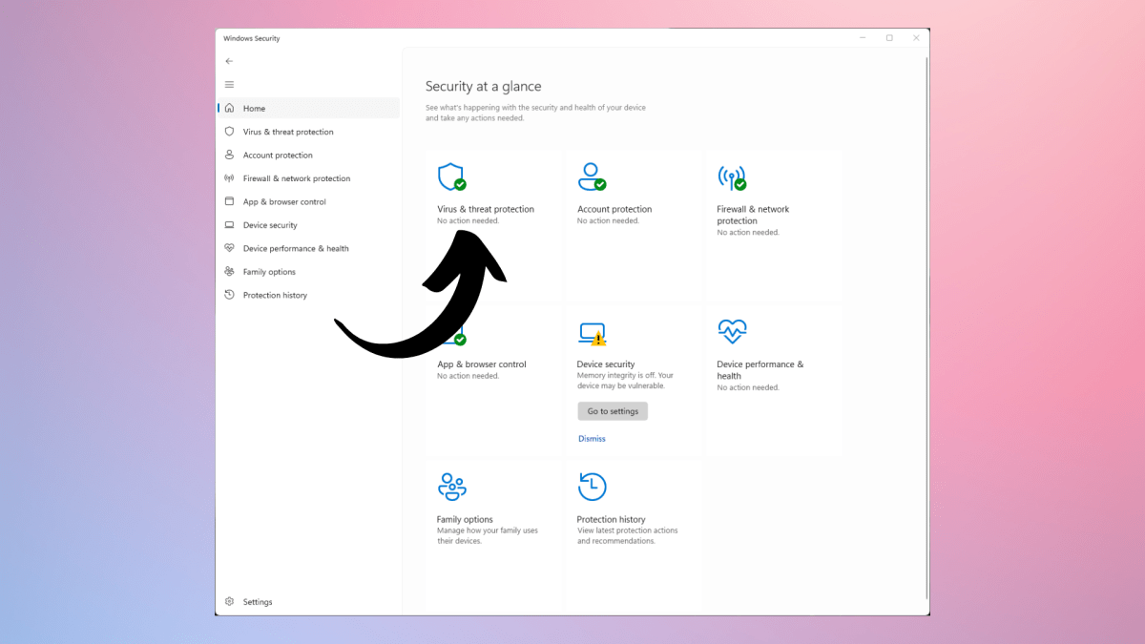Click the heart monitor icon on Device performance card

coord(732,332)
